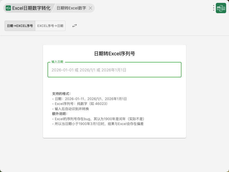Click the green calendar converter icon at top right
The height and width of the screenshot is (172, 229).
[x=221, y=8]
